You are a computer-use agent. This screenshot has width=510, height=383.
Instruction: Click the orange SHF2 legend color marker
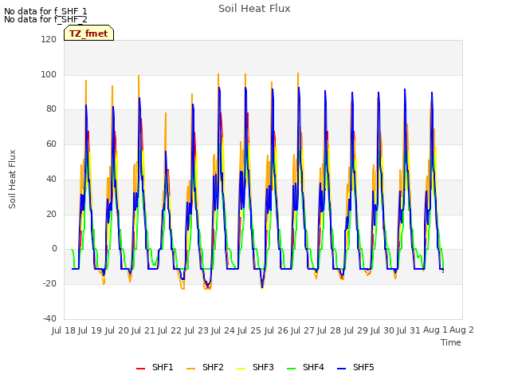pyautogui.click(x=190, y=369)
